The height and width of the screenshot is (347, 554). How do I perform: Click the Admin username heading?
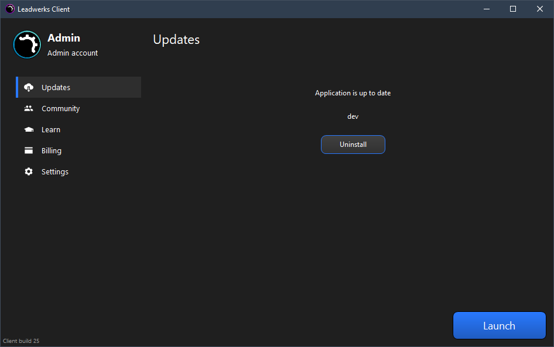[64, 38]
